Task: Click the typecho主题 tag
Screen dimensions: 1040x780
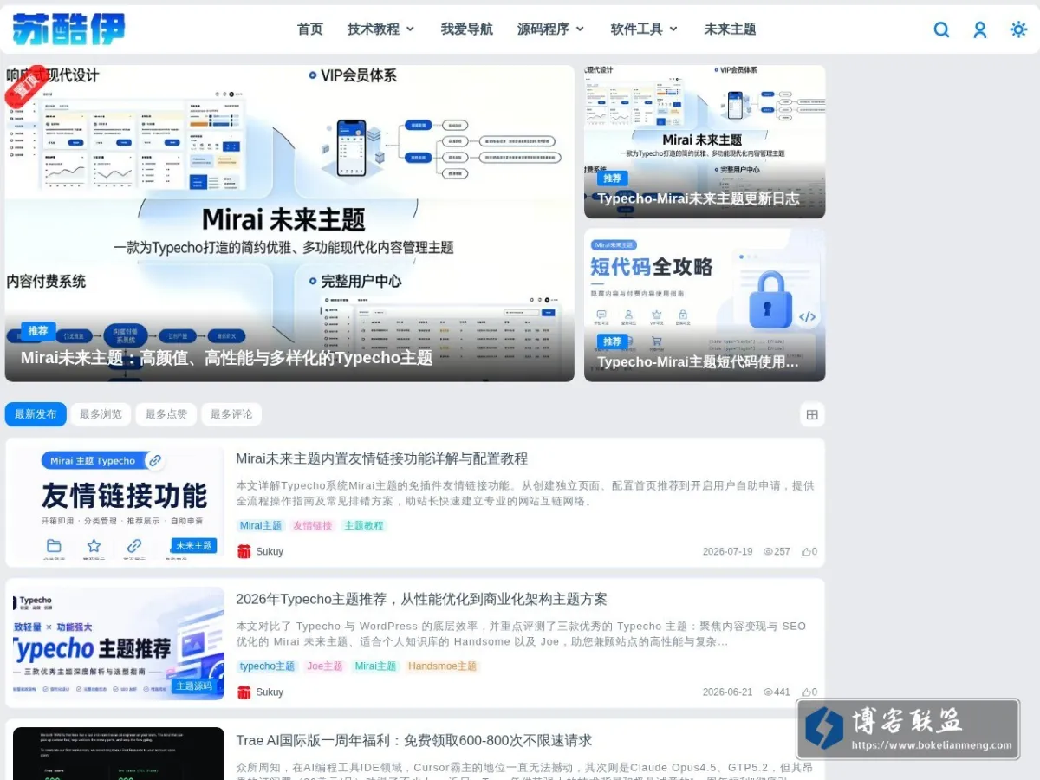Action: 268,666
